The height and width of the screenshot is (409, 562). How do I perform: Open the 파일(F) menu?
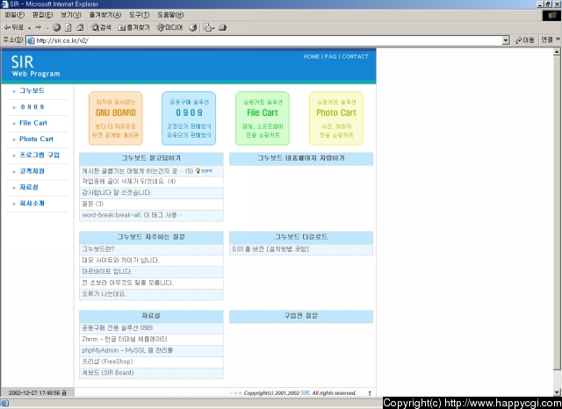[14, 15]
